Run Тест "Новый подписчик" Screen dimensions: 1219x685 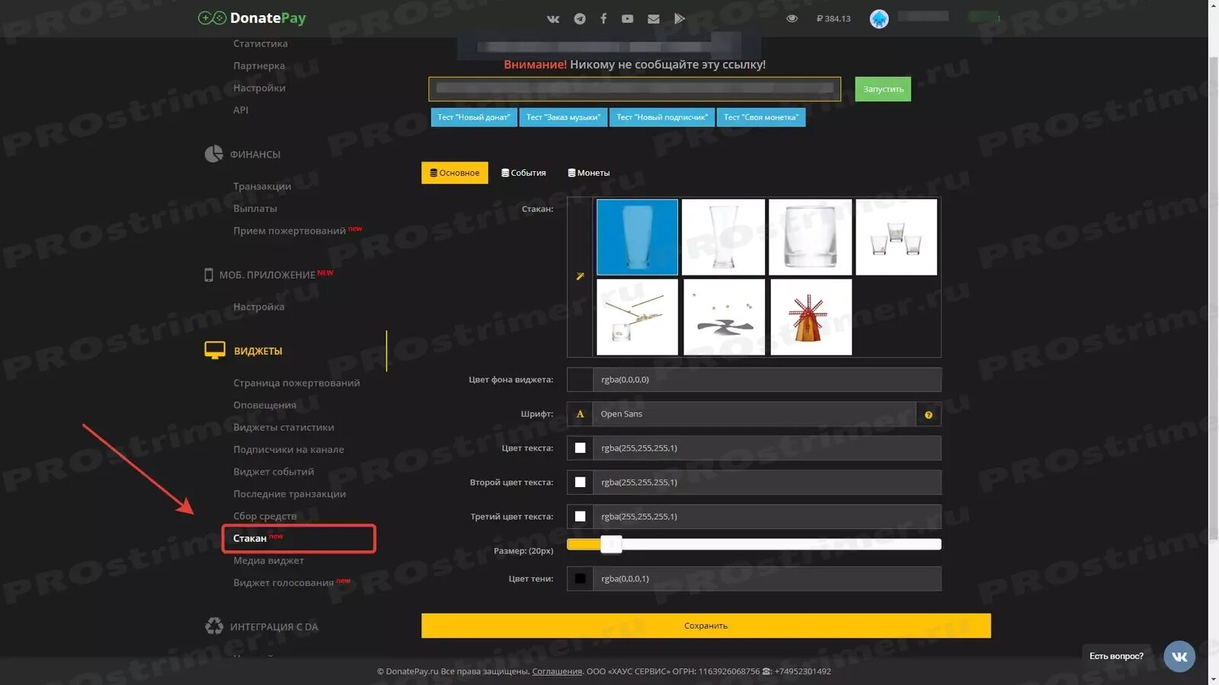coord(662,117)
